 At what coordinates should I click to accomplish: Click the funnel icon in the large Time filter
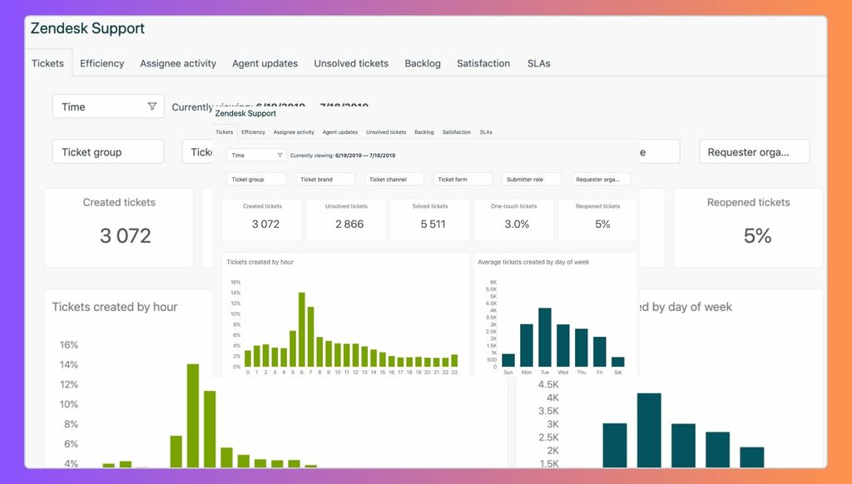coord(152,106)
